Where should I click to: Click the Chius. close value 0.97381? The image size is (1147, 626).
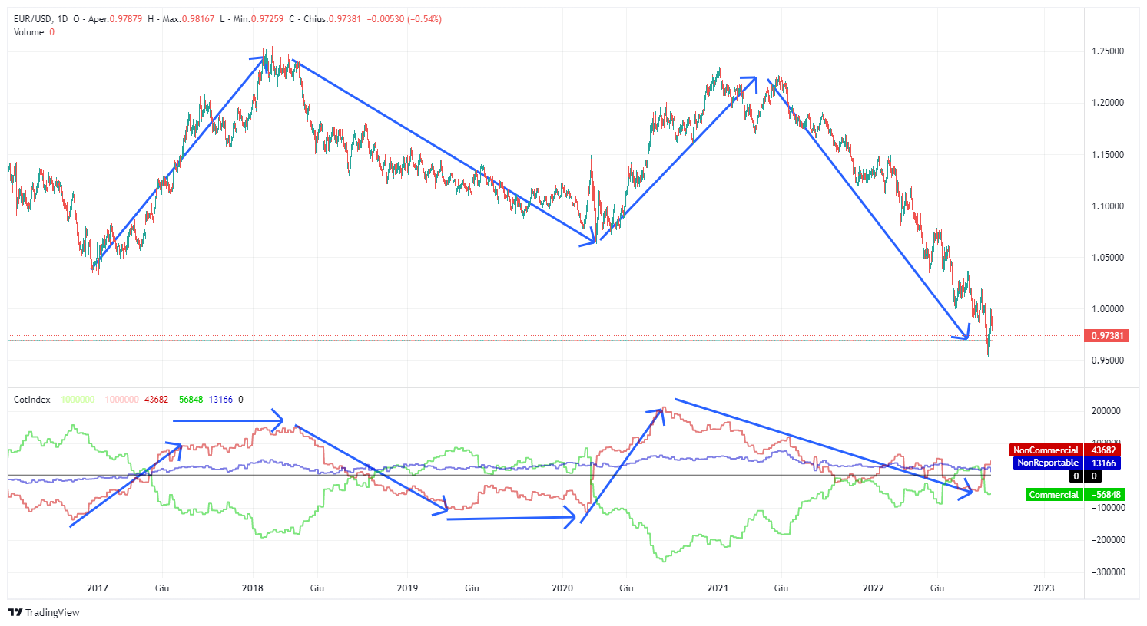point(344,19)
